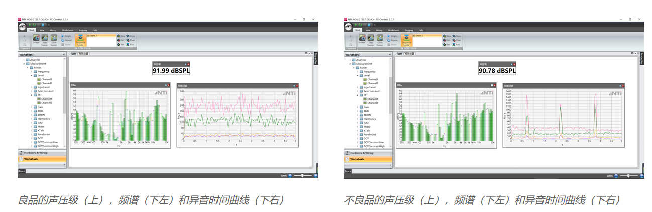Click the NTi logo button in right window
Screen dimensions: 652x212
tap(349, 26)
